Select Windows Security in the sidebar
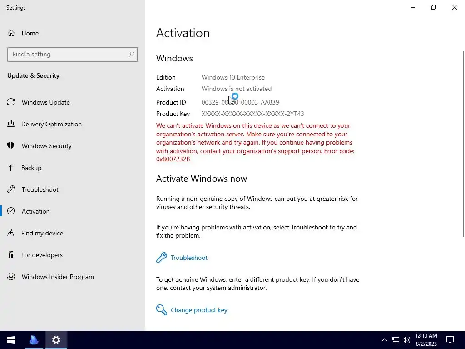The width and height of the screenshot is (465, 349). click(x=73, y=146)
